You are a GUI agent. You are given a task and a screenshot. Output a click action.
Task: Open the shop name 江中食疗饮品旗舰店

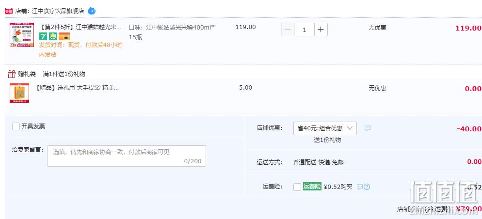tap(58, 11)
